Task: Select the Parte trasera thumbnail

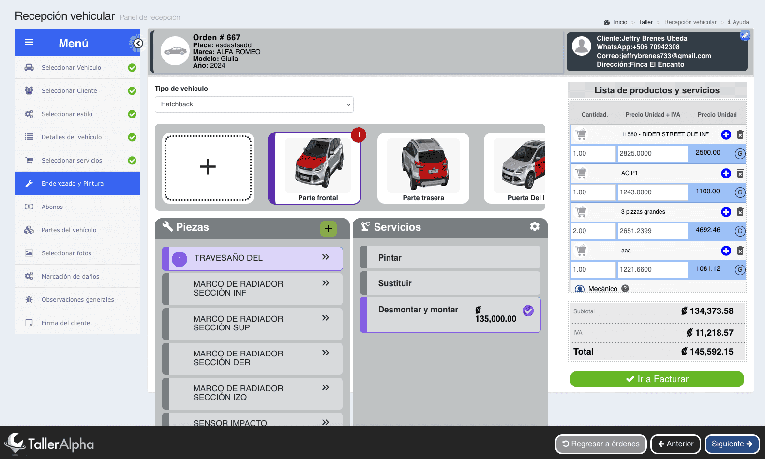Action: [423, 168]
